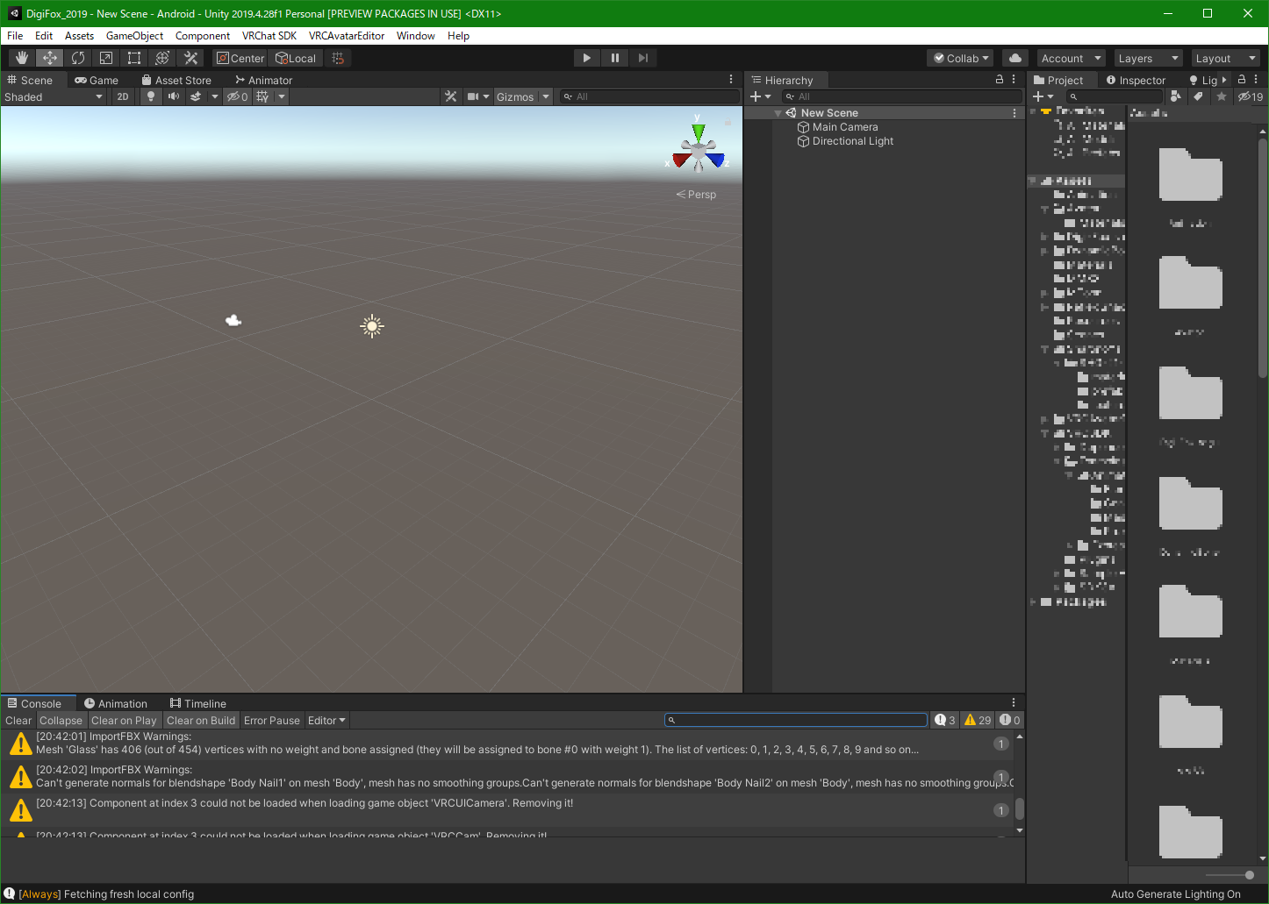The image size is (1269, 904).
Task: Switch to the Game tab
Action: tap(96, 80)
